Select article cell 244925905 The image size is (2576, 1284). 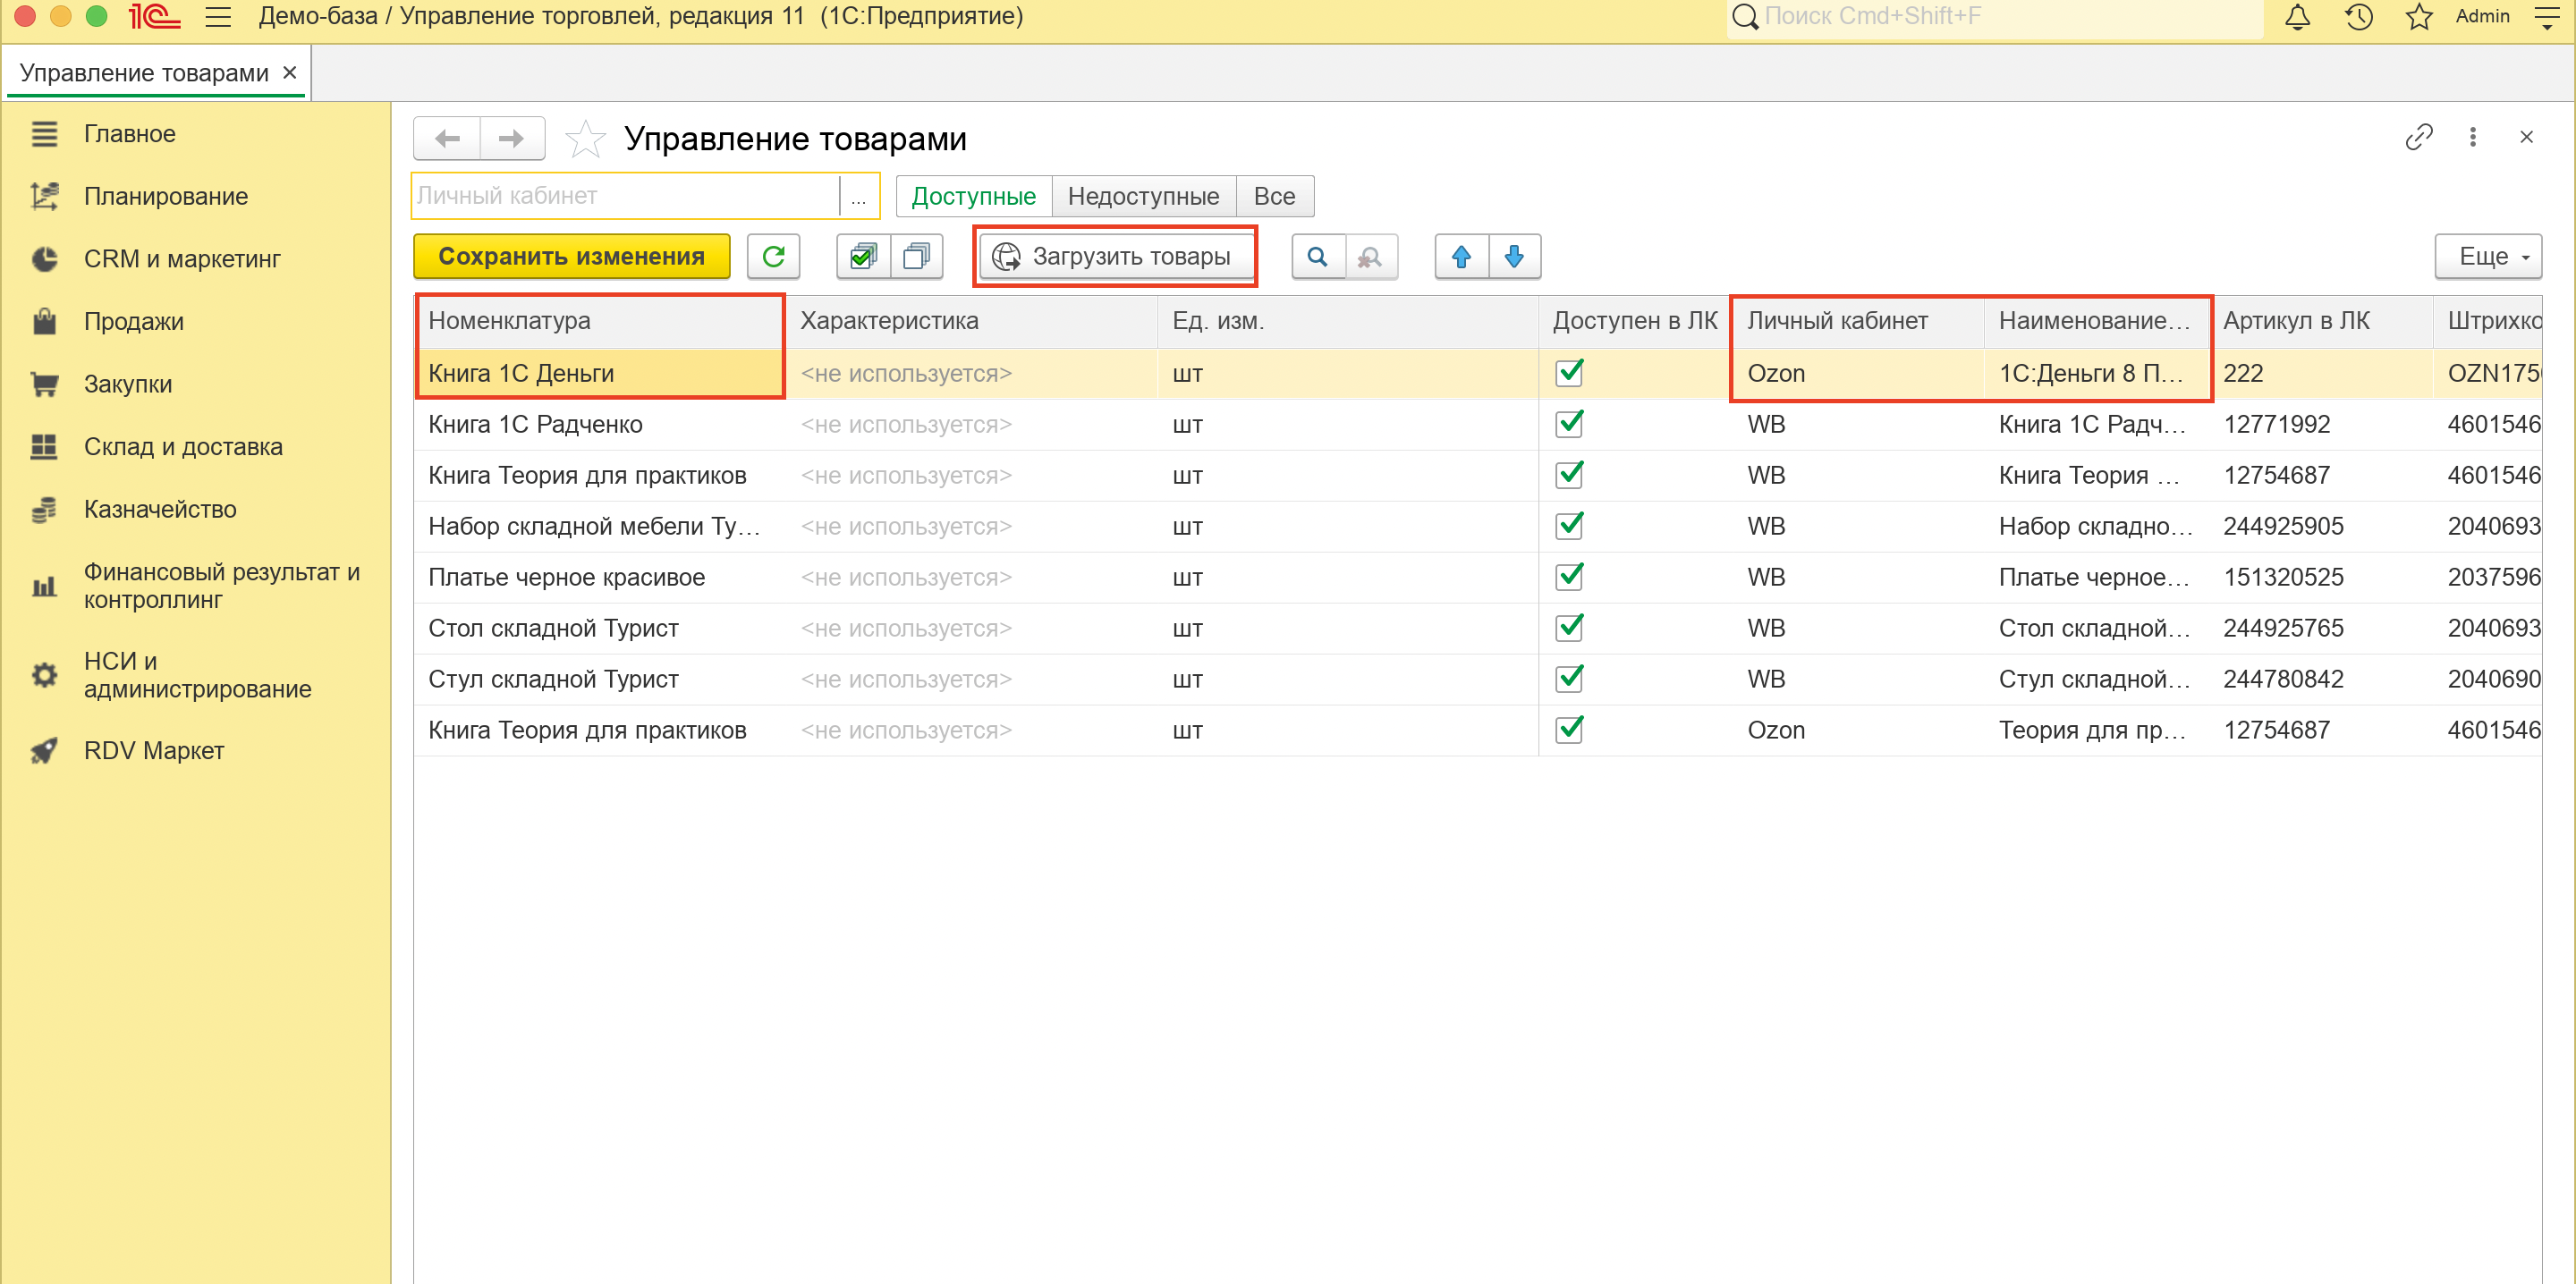tap(2320, 526)
